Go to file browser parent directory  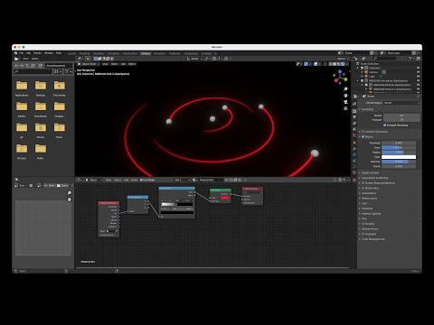coord(27,66)
